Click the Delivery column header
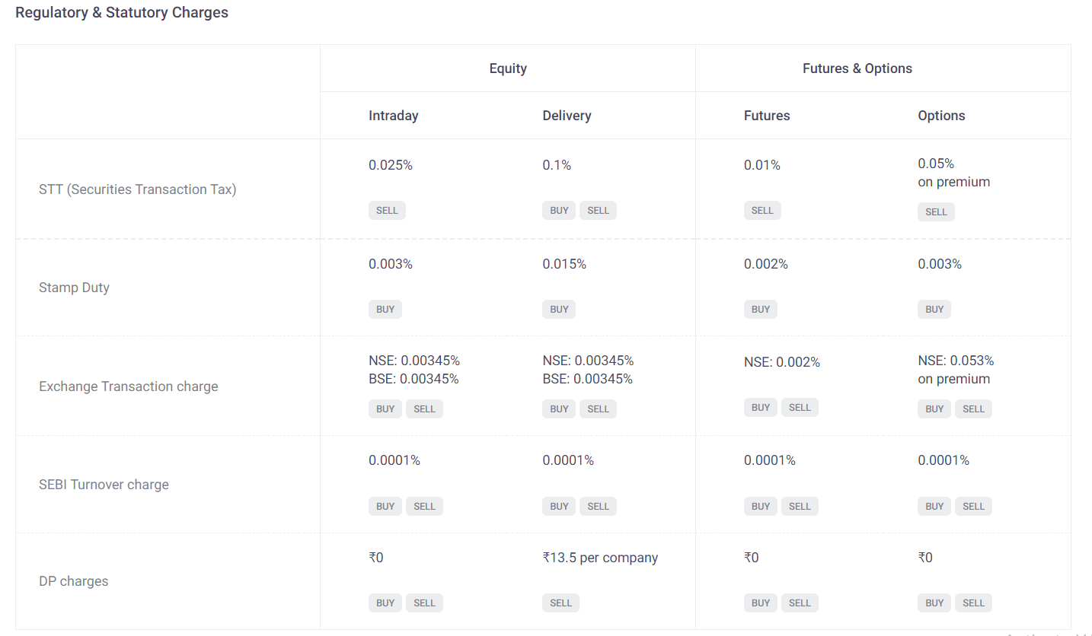The height and width of the screenshot is (636, 1092). 567,116
